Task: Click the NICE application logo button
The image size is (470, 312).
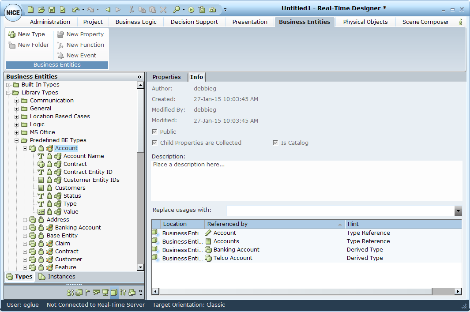Action: pyautogui.click(x=13, y=12)
